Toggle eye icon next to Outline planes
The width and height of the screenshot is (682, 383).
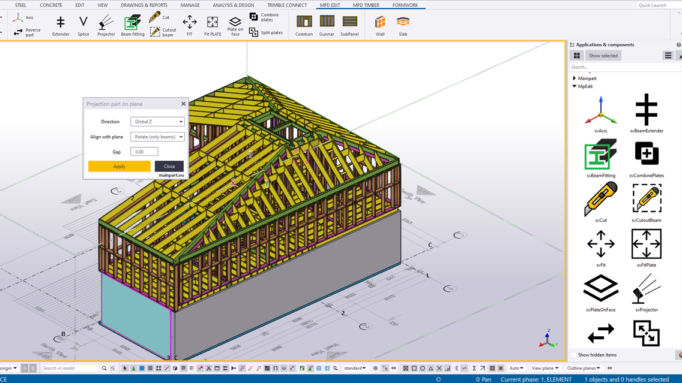pos(610,368)
